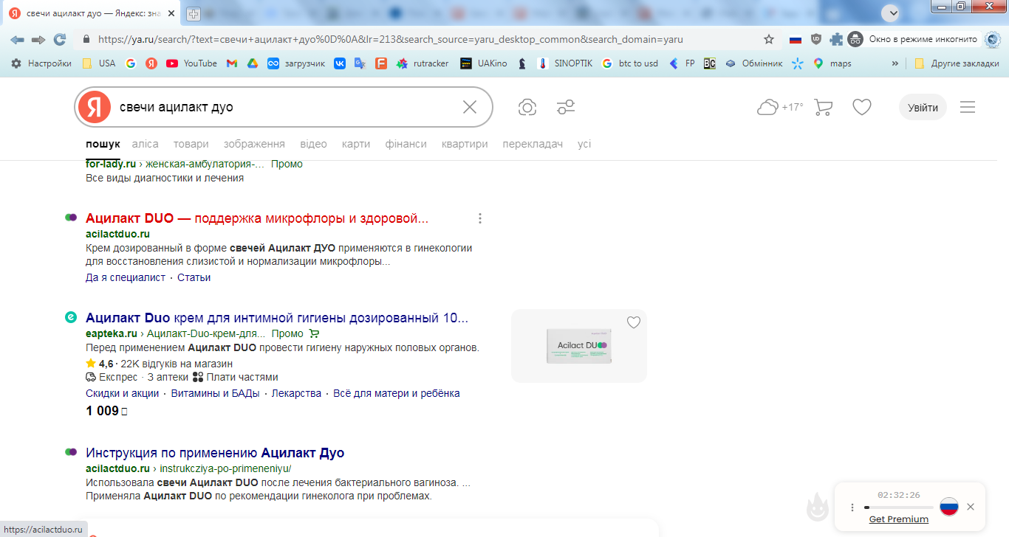This screenshot has height=537, width=1009.
Task: Switch to the фінанси tab
Action: point(406,144)
